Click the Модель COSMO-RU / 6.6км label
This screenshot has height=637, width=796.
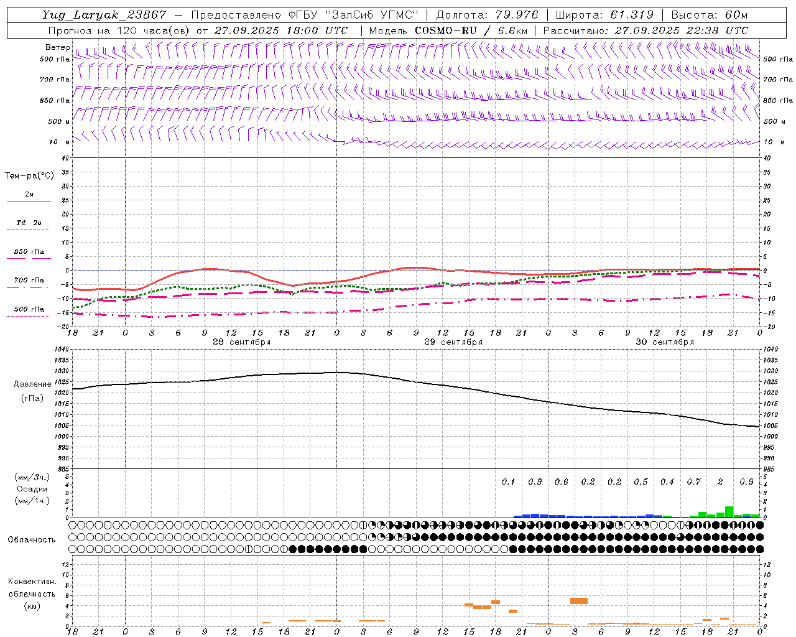[x=448, y=30]
